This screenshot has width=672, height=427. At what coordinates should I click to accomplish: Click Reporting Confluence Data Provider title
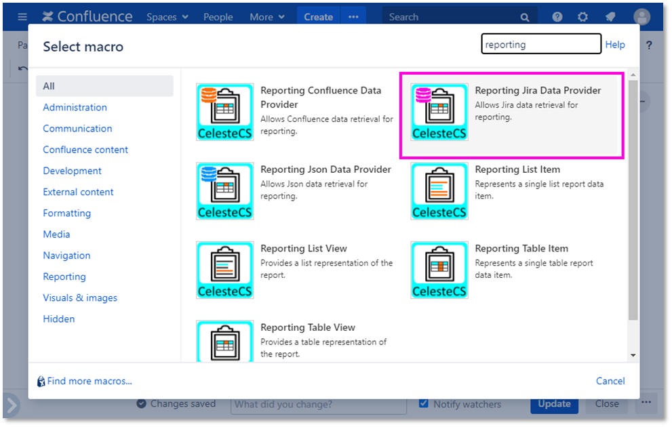(321, 98)
